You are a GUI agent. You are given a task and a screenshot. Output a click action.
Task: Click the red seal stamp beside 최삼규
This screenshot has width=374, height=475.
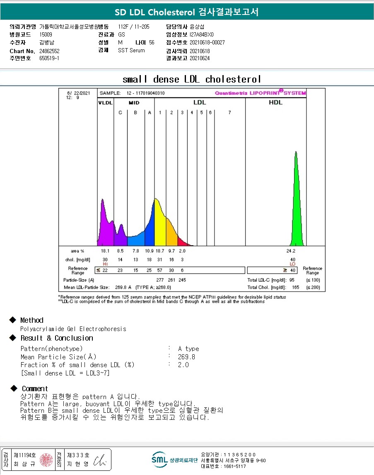[x=46, y=460]
